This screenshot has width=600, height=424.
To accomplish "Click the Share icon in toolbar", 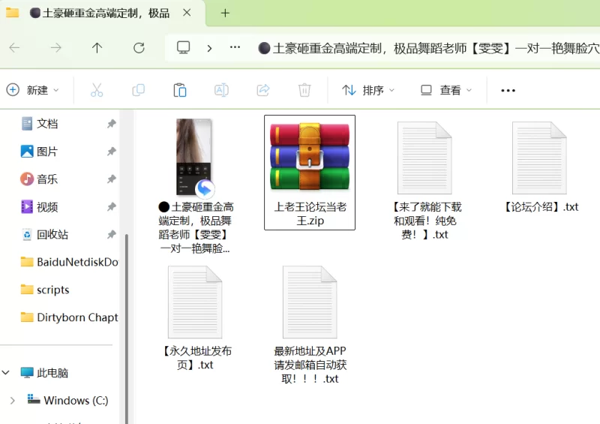I will [263, 90].
